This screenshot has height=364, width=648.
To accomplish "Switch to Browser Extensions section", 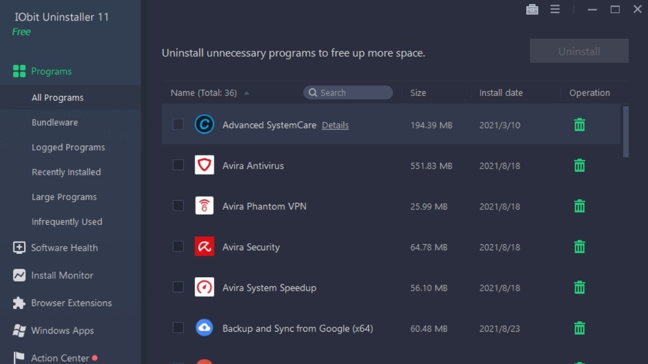I will (x=71, y=303).
